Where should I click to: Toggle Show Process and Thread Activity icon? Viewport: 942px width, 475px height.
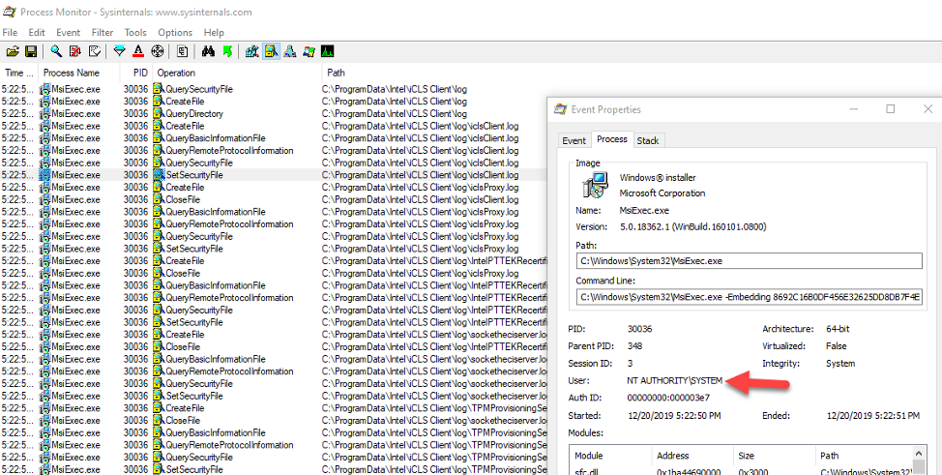tap(309, 51)
